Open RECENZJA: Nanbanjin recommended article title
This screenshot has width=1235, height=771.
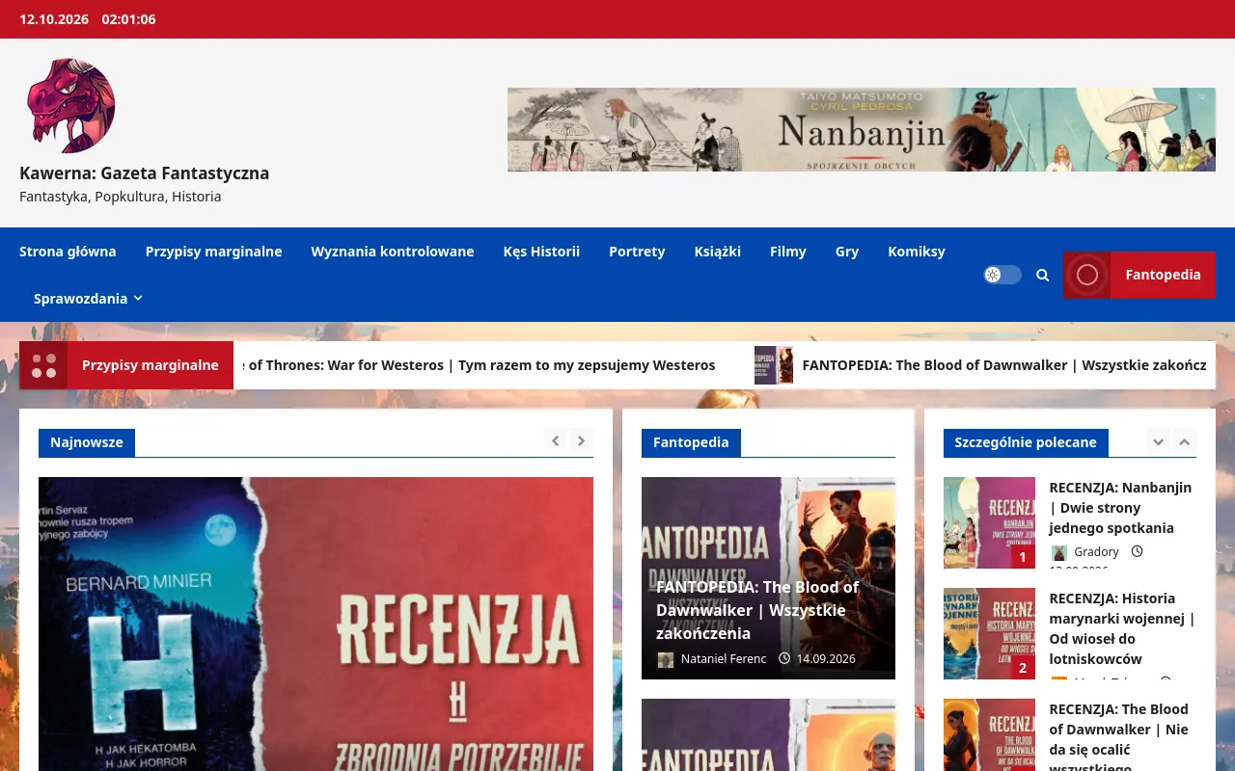point(1120,508)
